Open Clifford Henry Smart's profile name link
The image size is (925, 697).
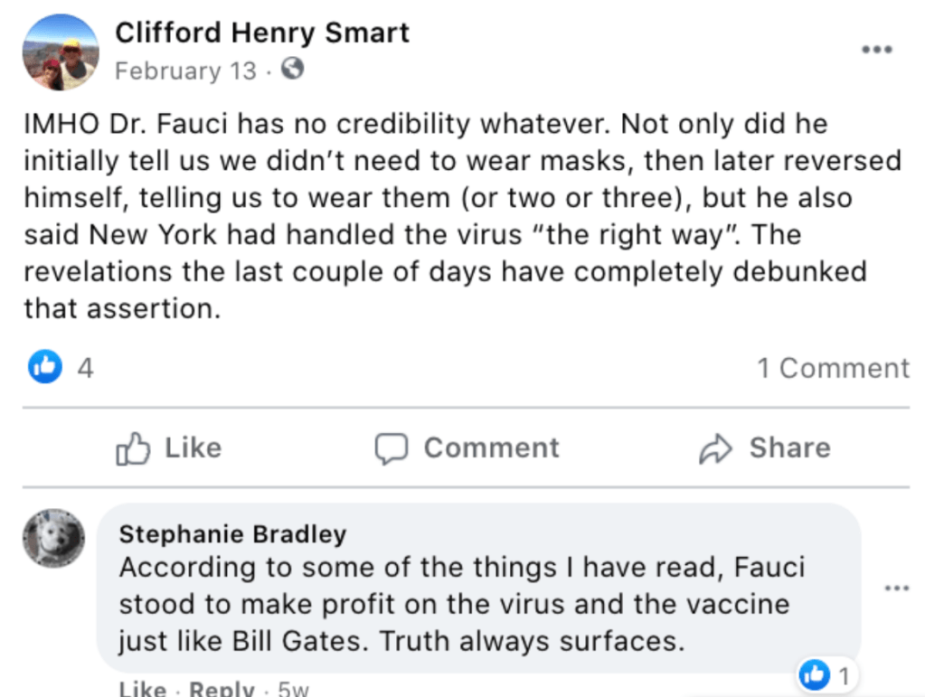tap(262, 33)
